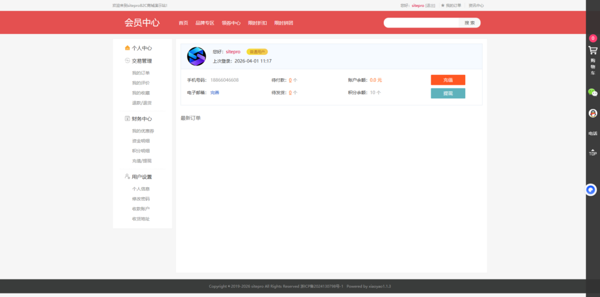
Task: Open 退款/退货 in the sidebar
Action: [x=142, y=103]
